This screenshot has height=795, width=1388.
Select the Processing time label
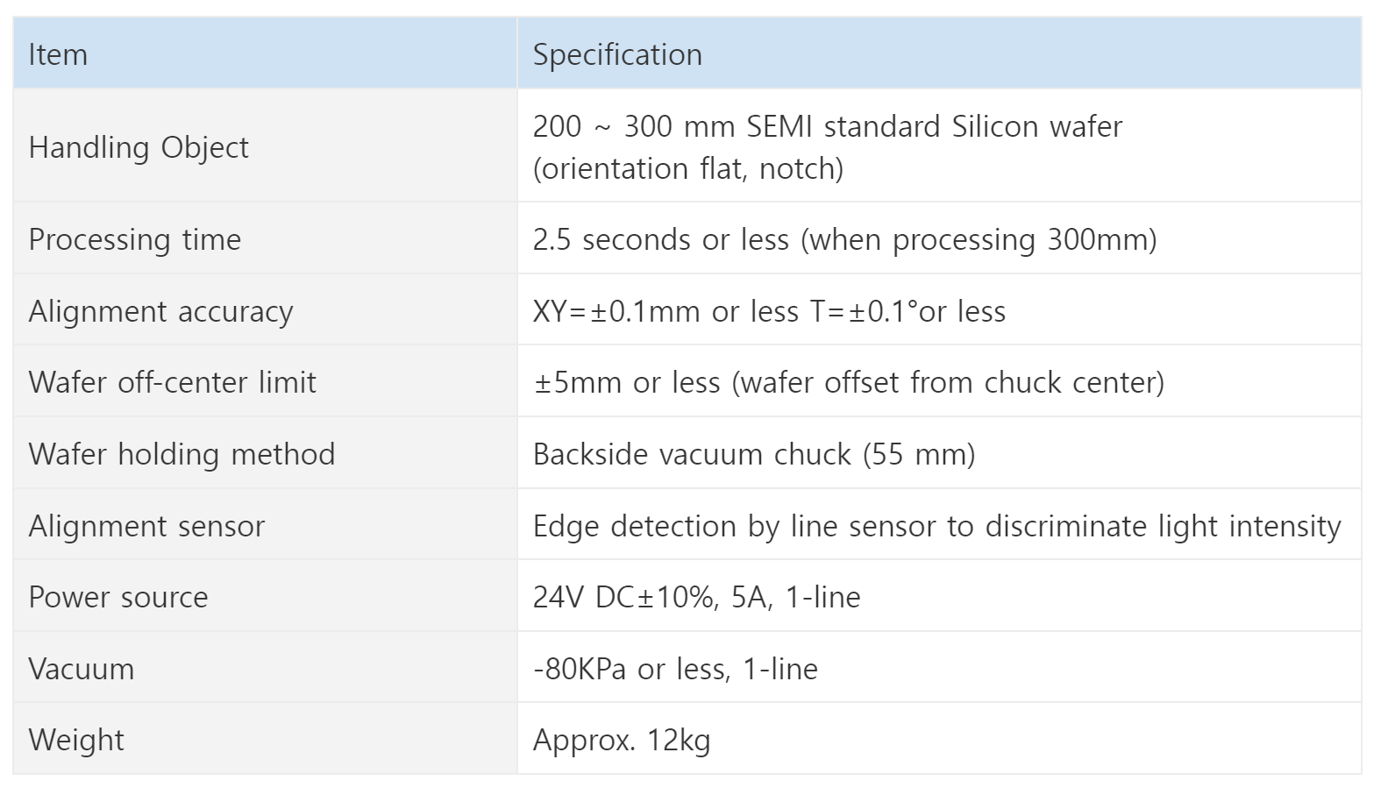(134, 239)
